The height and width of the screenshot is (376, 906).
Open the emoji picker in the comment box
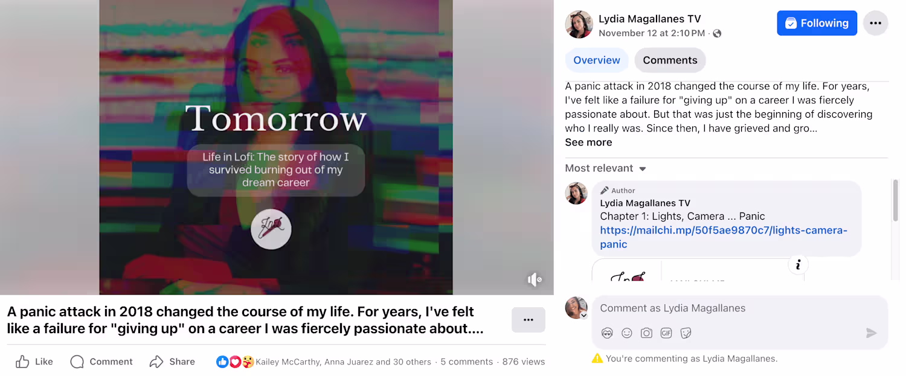[x=627, y=333]
